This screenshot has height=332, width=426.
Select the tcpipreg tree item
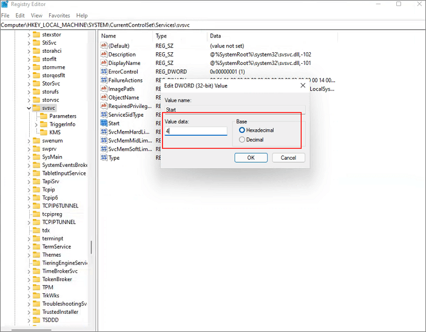point(52,214)
